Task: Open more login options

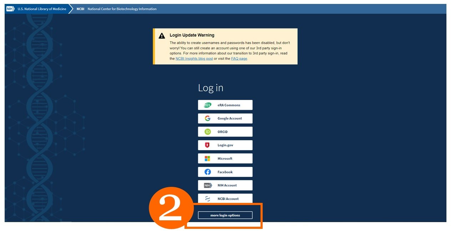Action: point(225,215)
